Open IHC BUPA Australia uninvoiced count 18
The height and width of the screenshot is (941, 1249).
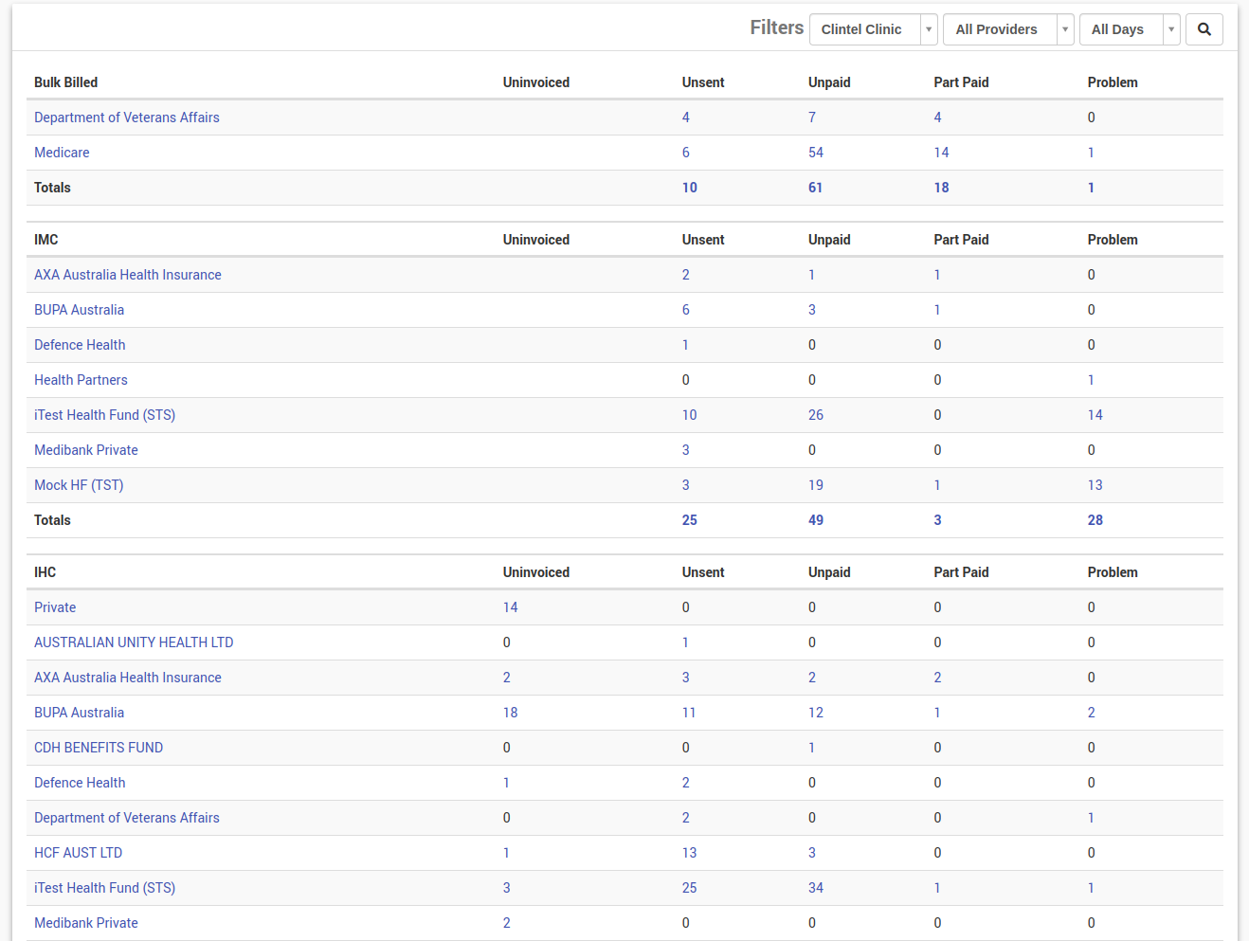511,713
